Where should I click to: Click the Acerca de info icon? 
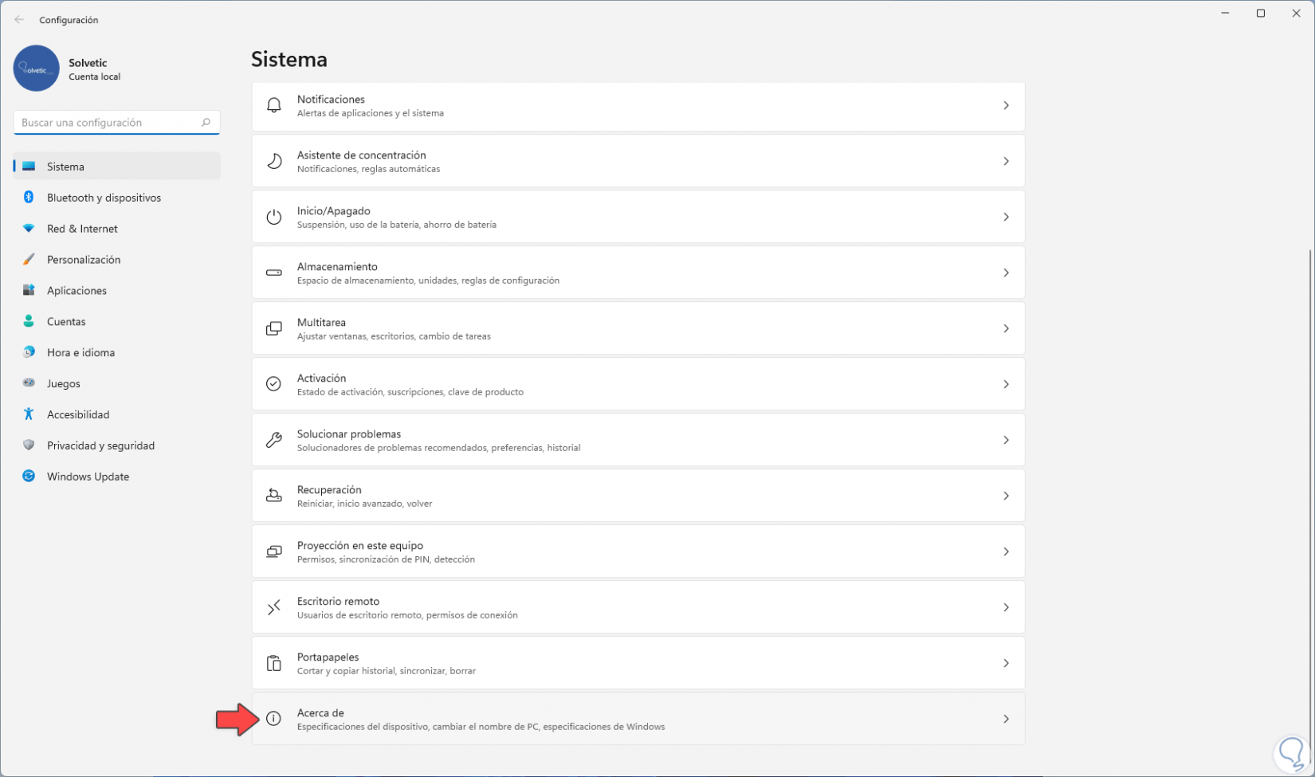click(x=273, y=719)
